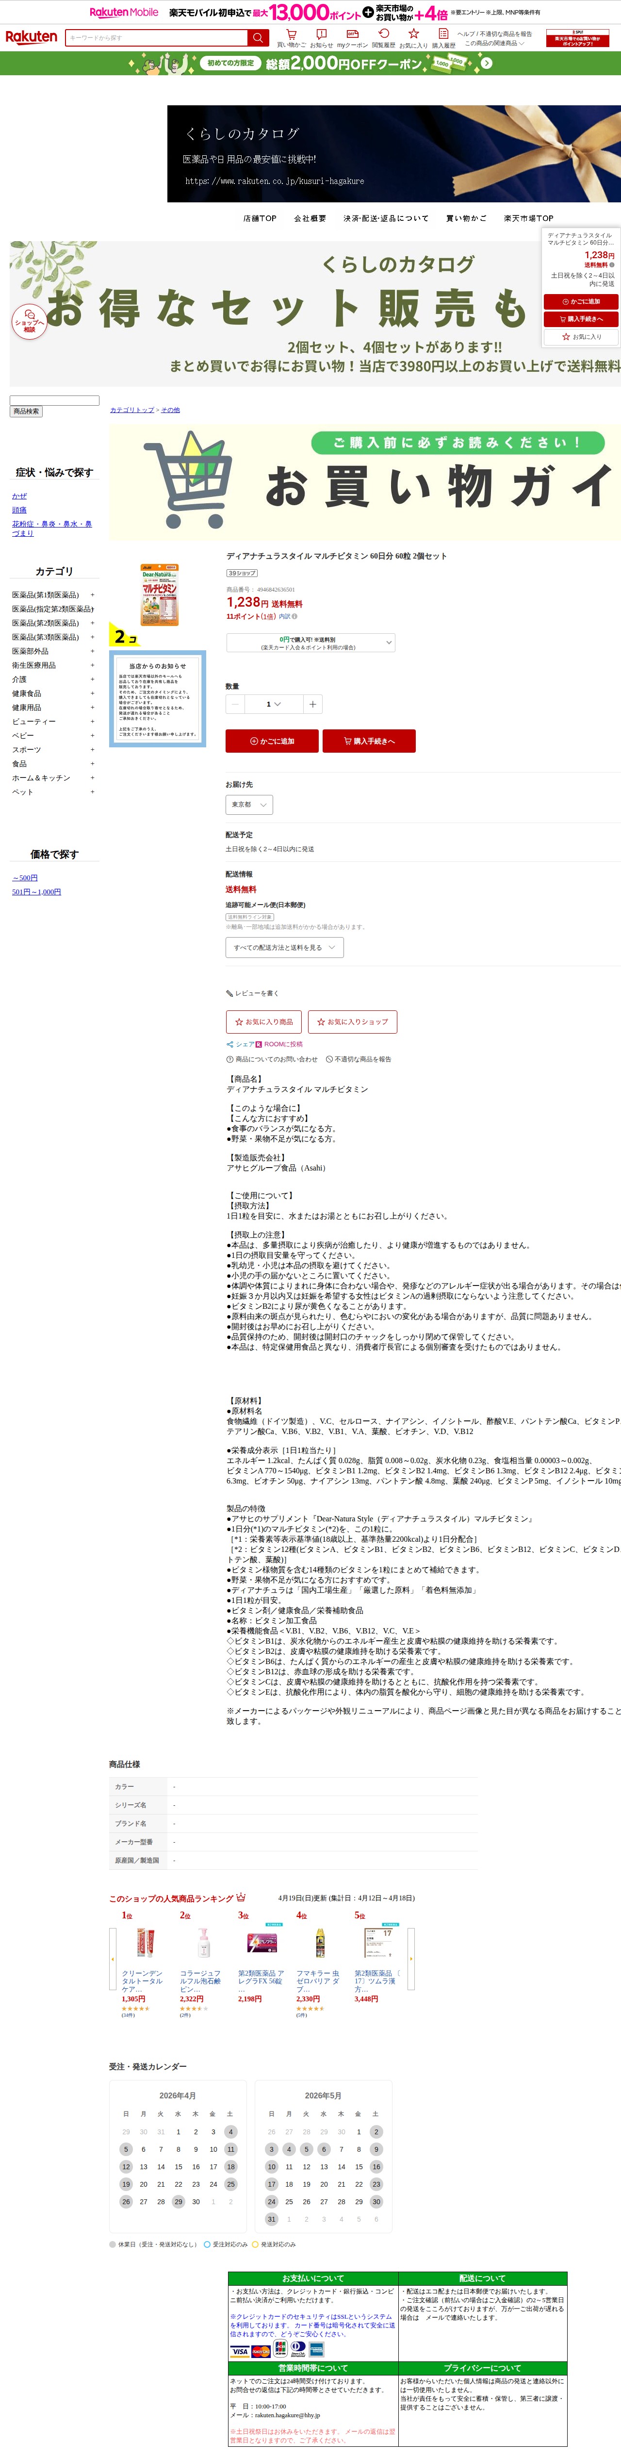Image resolution: width=621 pixels, height=2457 pixels.
Task: Open the 楽天市場TOP menu item
Action: pyautogui.click(x=528, y=218)
